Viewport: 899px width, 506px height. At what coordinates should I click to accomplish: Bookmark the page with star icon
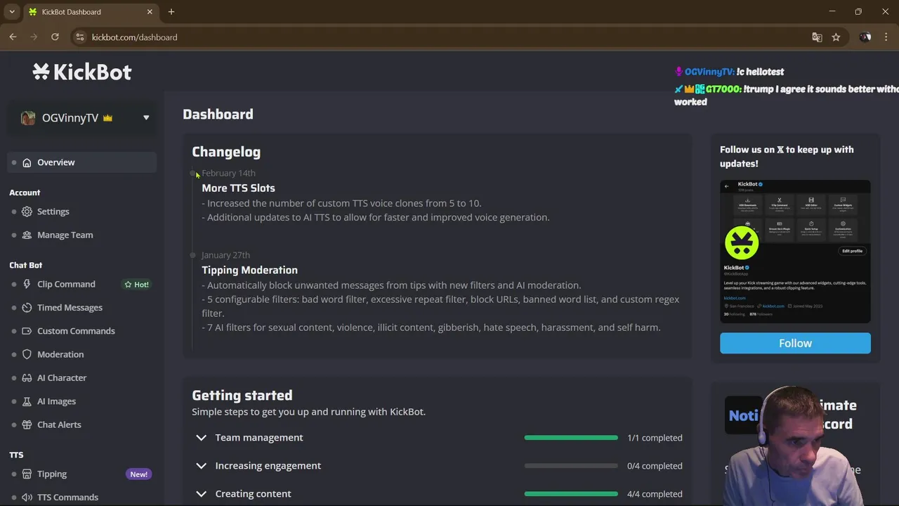click(836, 37)
